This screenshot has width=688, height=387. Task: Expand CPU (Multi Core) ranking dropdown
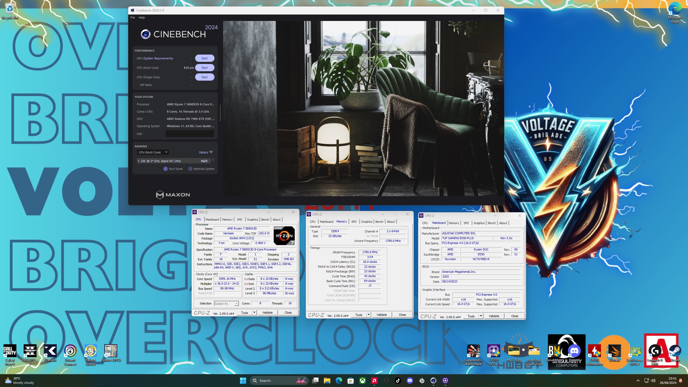tap(153, 152)
